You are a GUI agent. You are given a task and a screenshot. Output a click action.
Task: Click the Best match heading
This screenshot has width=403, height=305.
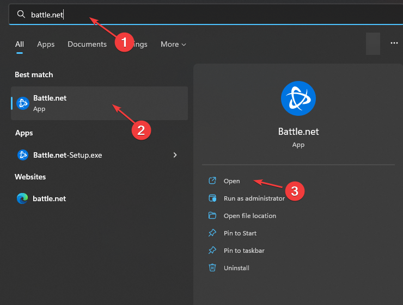[34, 74]
